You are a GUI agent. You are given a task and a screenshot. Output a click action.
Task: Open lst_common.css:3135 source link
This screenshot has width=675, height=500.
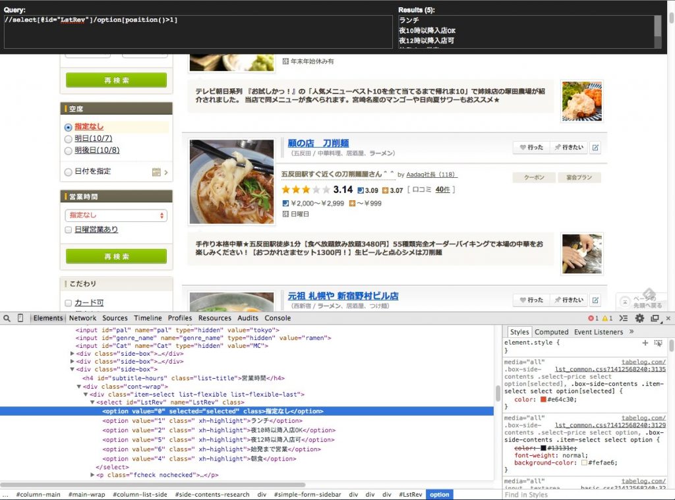click(x=610, y=369)
